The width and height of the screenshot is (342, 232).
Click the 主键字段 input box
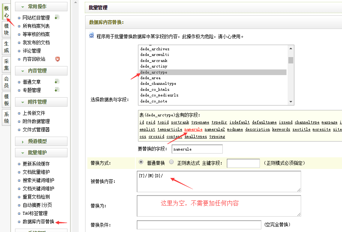(243, 163)
